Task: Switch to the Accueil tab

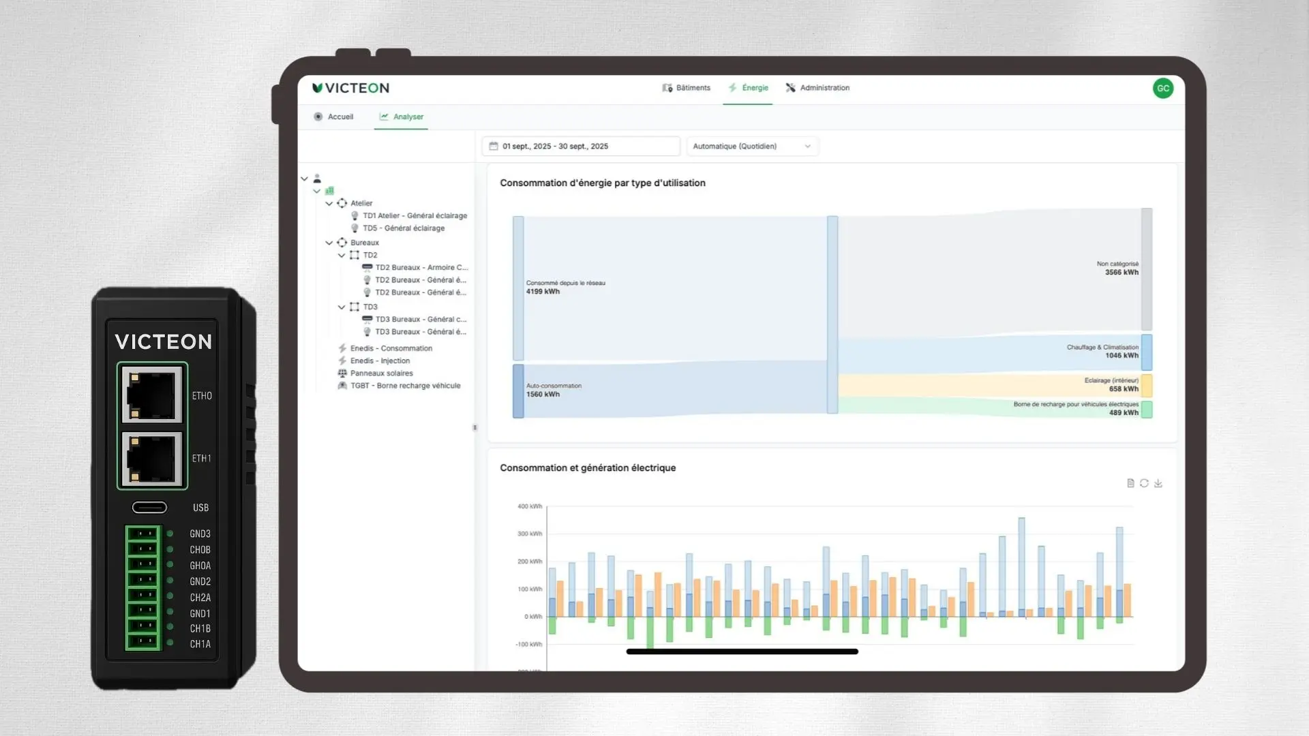Action: [x=334, y=117]
